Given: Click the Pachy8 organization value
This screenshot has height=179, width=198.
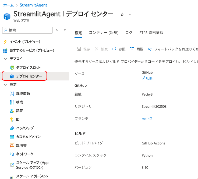Looking at the screenshot, I should pyautogui.click(x=147, y=94).
